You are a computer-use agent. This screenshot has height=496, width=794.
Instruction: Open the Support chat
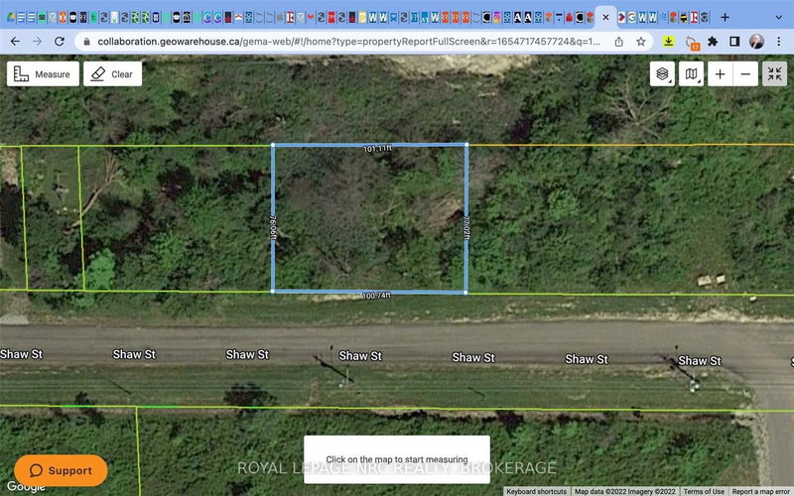(x=61, y=470)
